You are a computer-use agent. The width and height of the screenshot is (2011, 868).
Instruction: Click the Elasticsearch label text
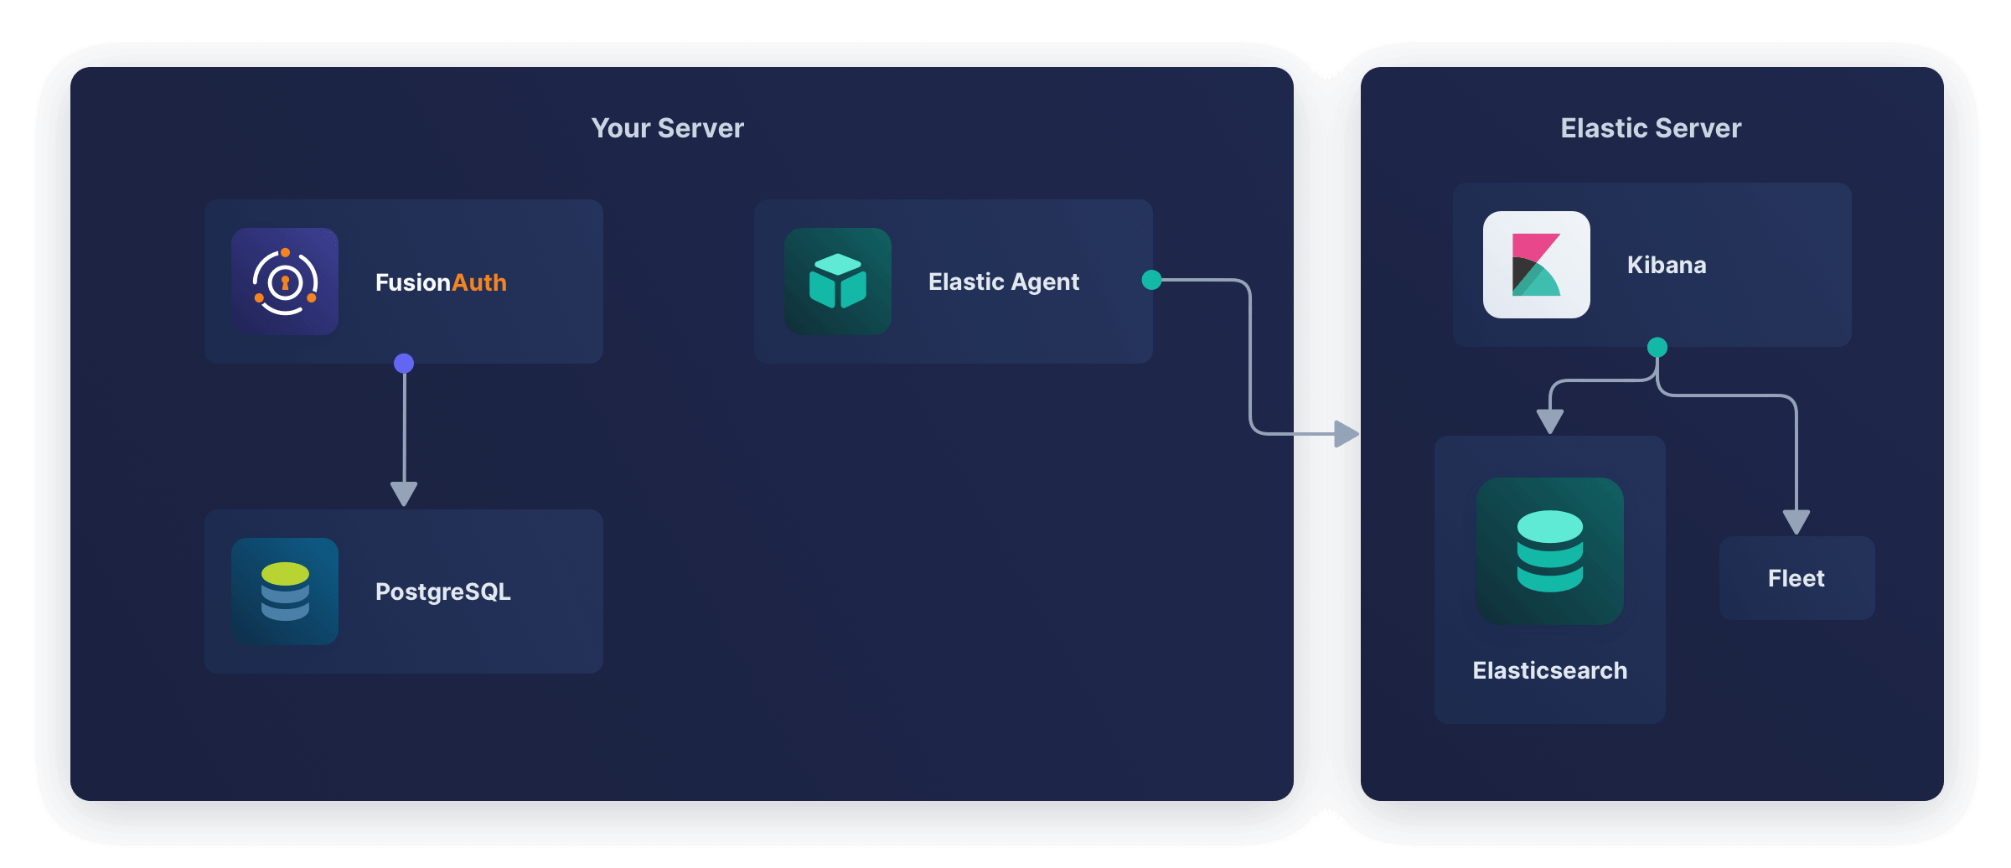[x=1550, y=670]
